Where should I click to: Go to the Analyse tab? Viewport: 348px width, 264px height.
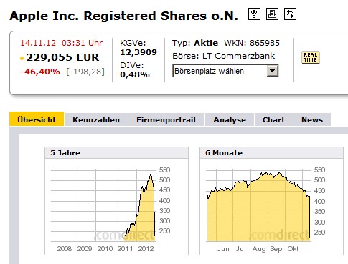[230, 119]
